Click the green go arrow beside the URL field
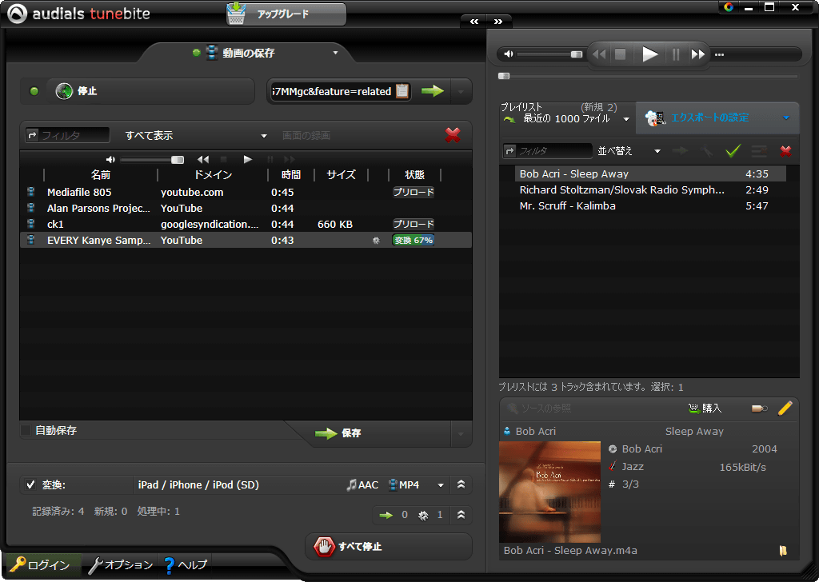The width and height of the screenshot is (819, 582). (433, 91)
